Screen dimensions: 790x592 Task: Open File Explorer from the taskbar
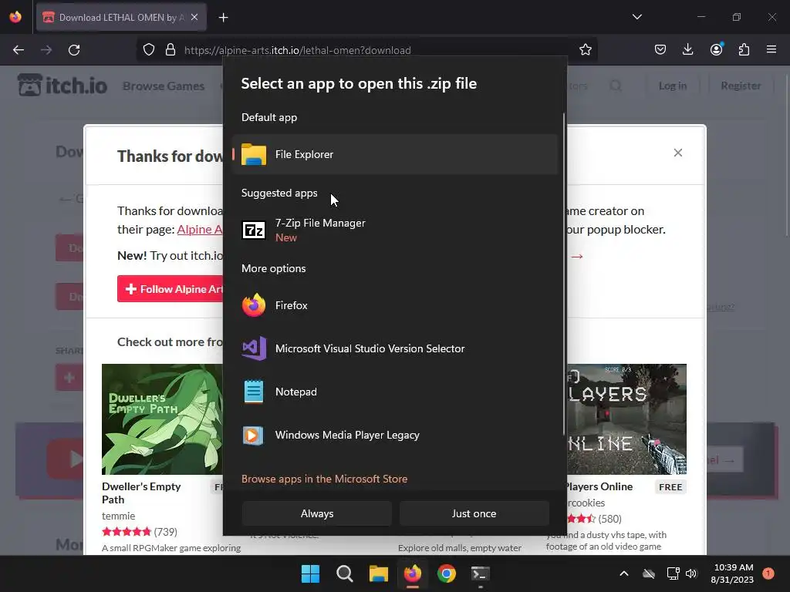click(378, 573)
